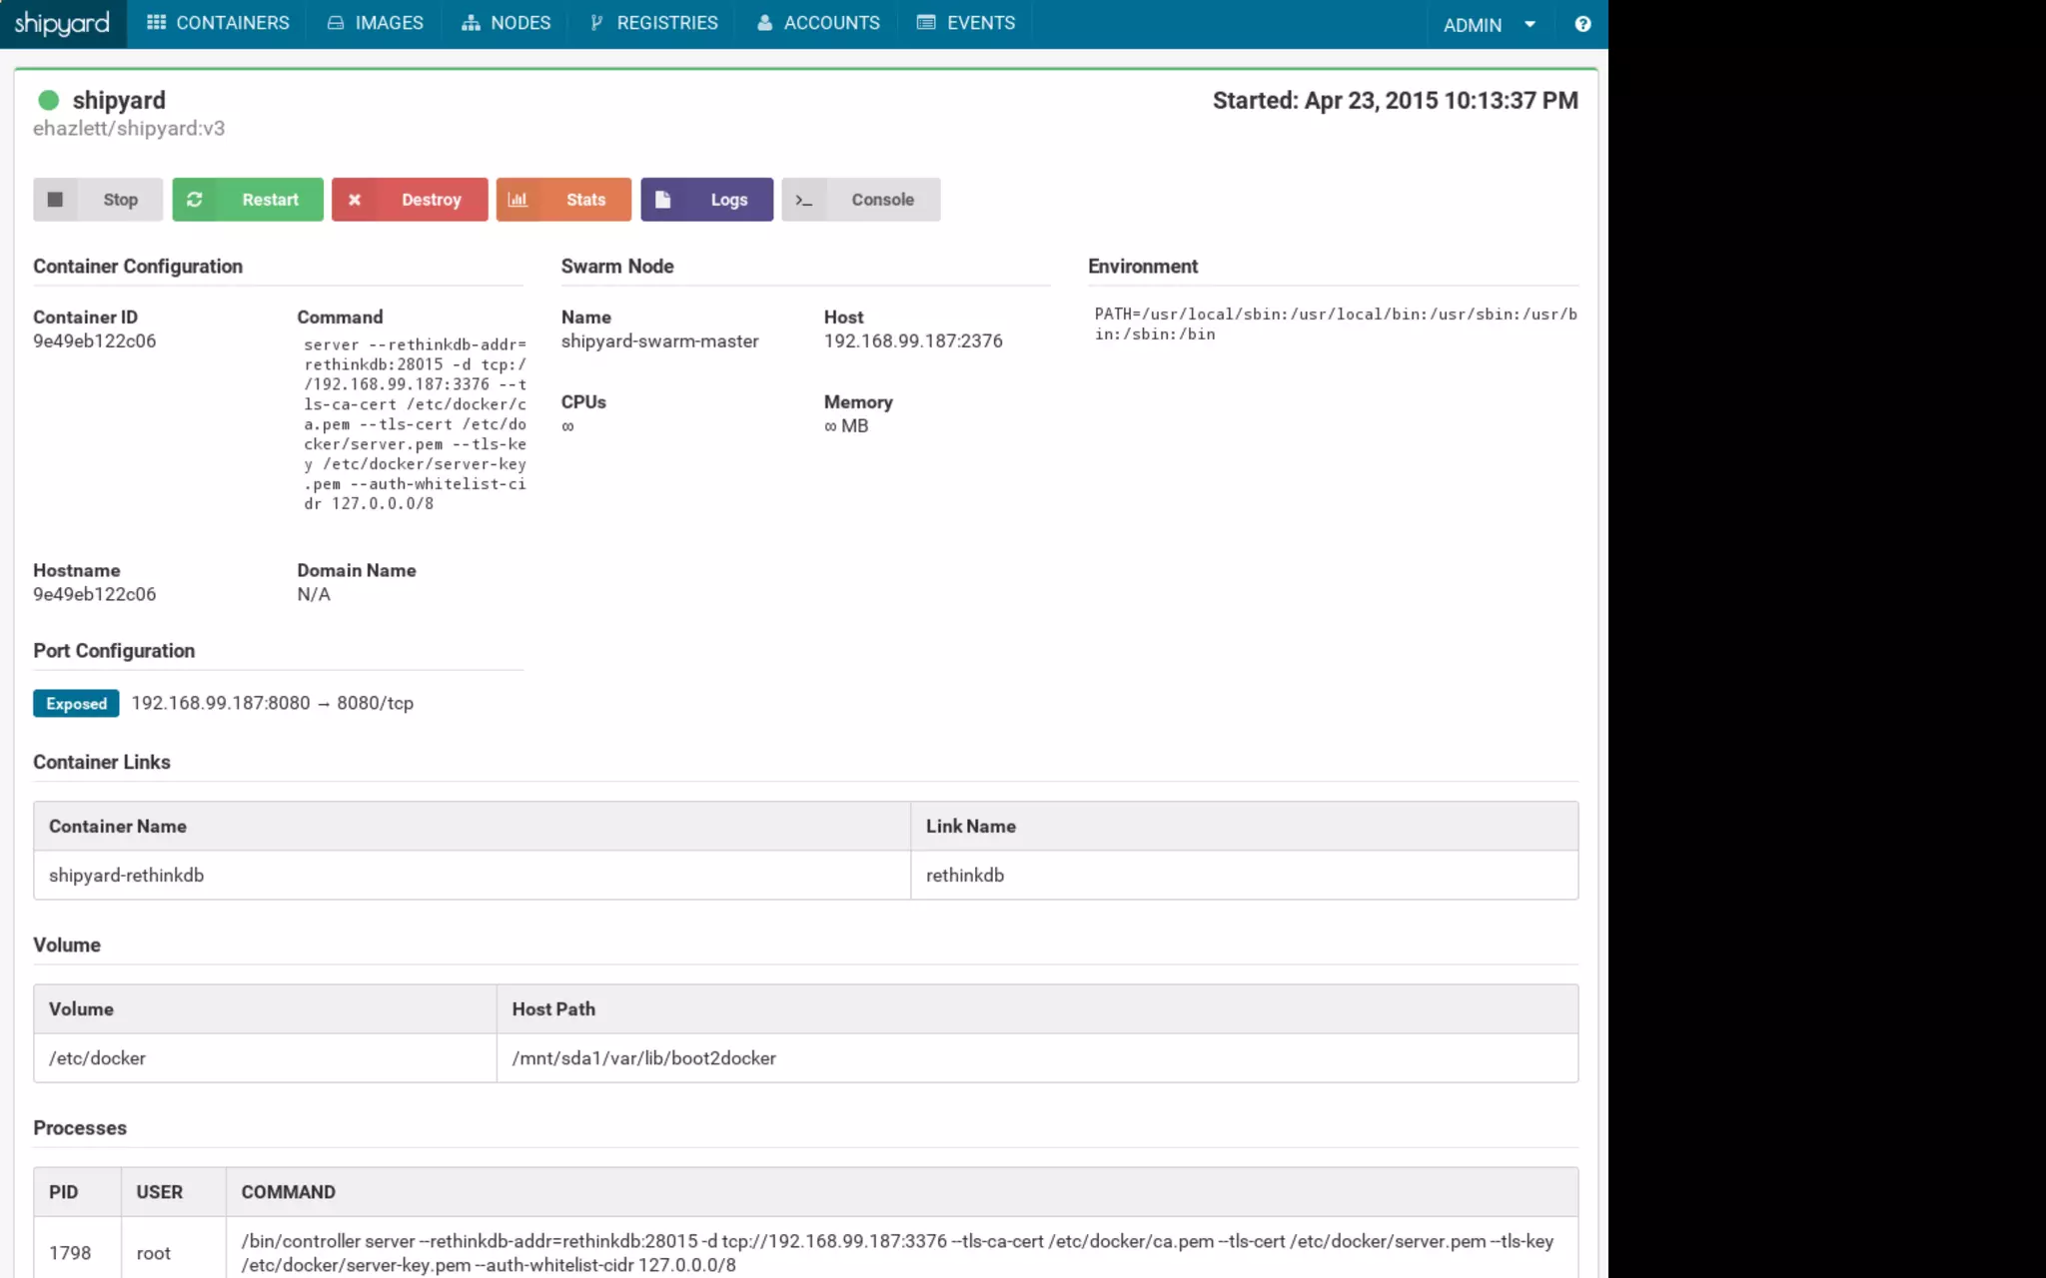The height and width of the screenshot is (1278, 2046).
Task: Launch the container Console
Action: click(861, 200)
